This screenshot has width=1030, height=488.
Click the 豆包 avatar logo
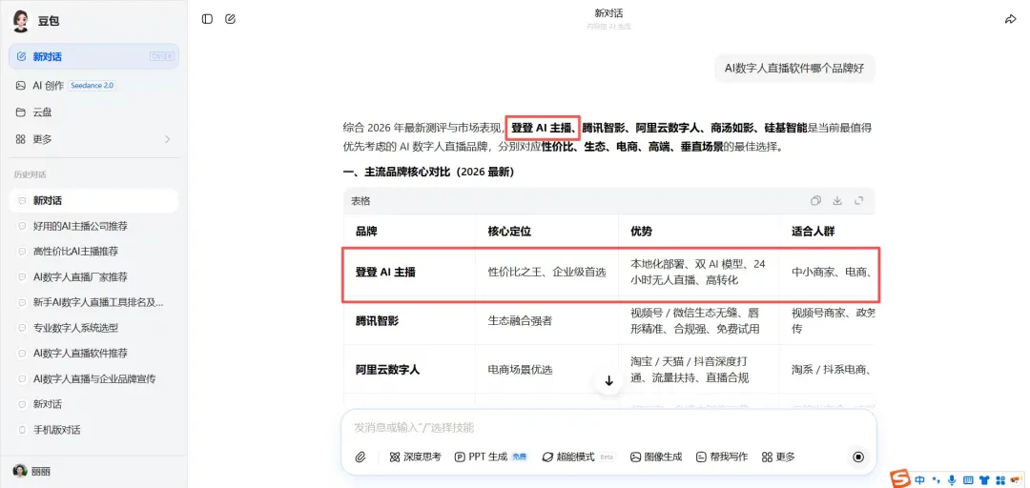click(22, 21)
